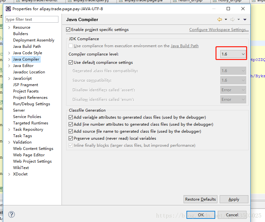Select Builders in the properties tree
The width and height of the screenshot is (265, 222).
21,33
